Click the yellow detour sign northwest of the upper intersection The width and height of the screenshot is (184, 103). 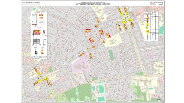121,14
